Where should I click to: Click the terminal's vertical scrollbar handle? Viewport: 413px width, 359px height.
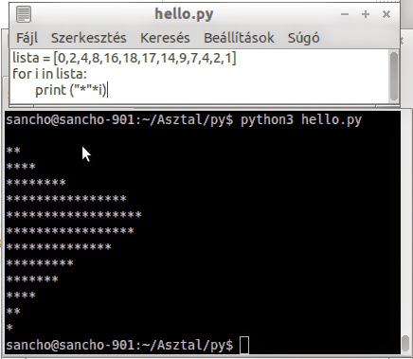point(405,344)
